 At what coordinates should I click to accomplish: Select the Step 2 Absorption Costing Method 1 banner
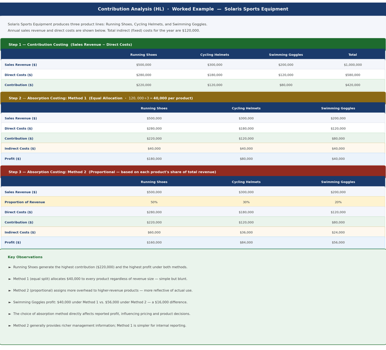click(193, 98)
